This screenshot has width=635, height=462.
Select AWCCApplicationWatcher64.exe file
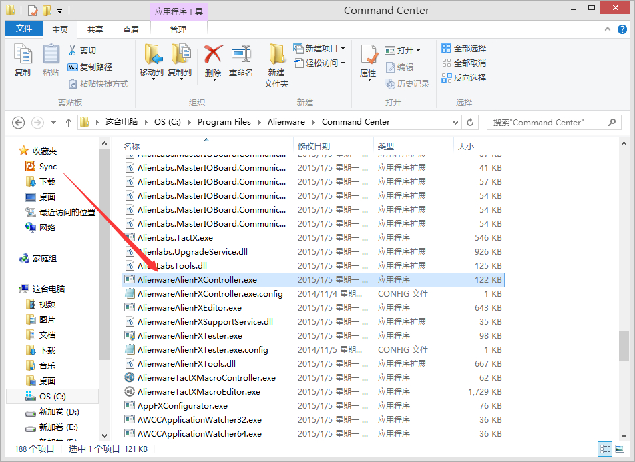313,434
